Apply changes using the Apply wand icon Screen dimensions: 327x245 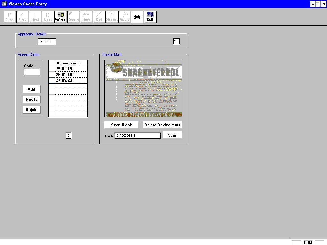pos(125,17)
